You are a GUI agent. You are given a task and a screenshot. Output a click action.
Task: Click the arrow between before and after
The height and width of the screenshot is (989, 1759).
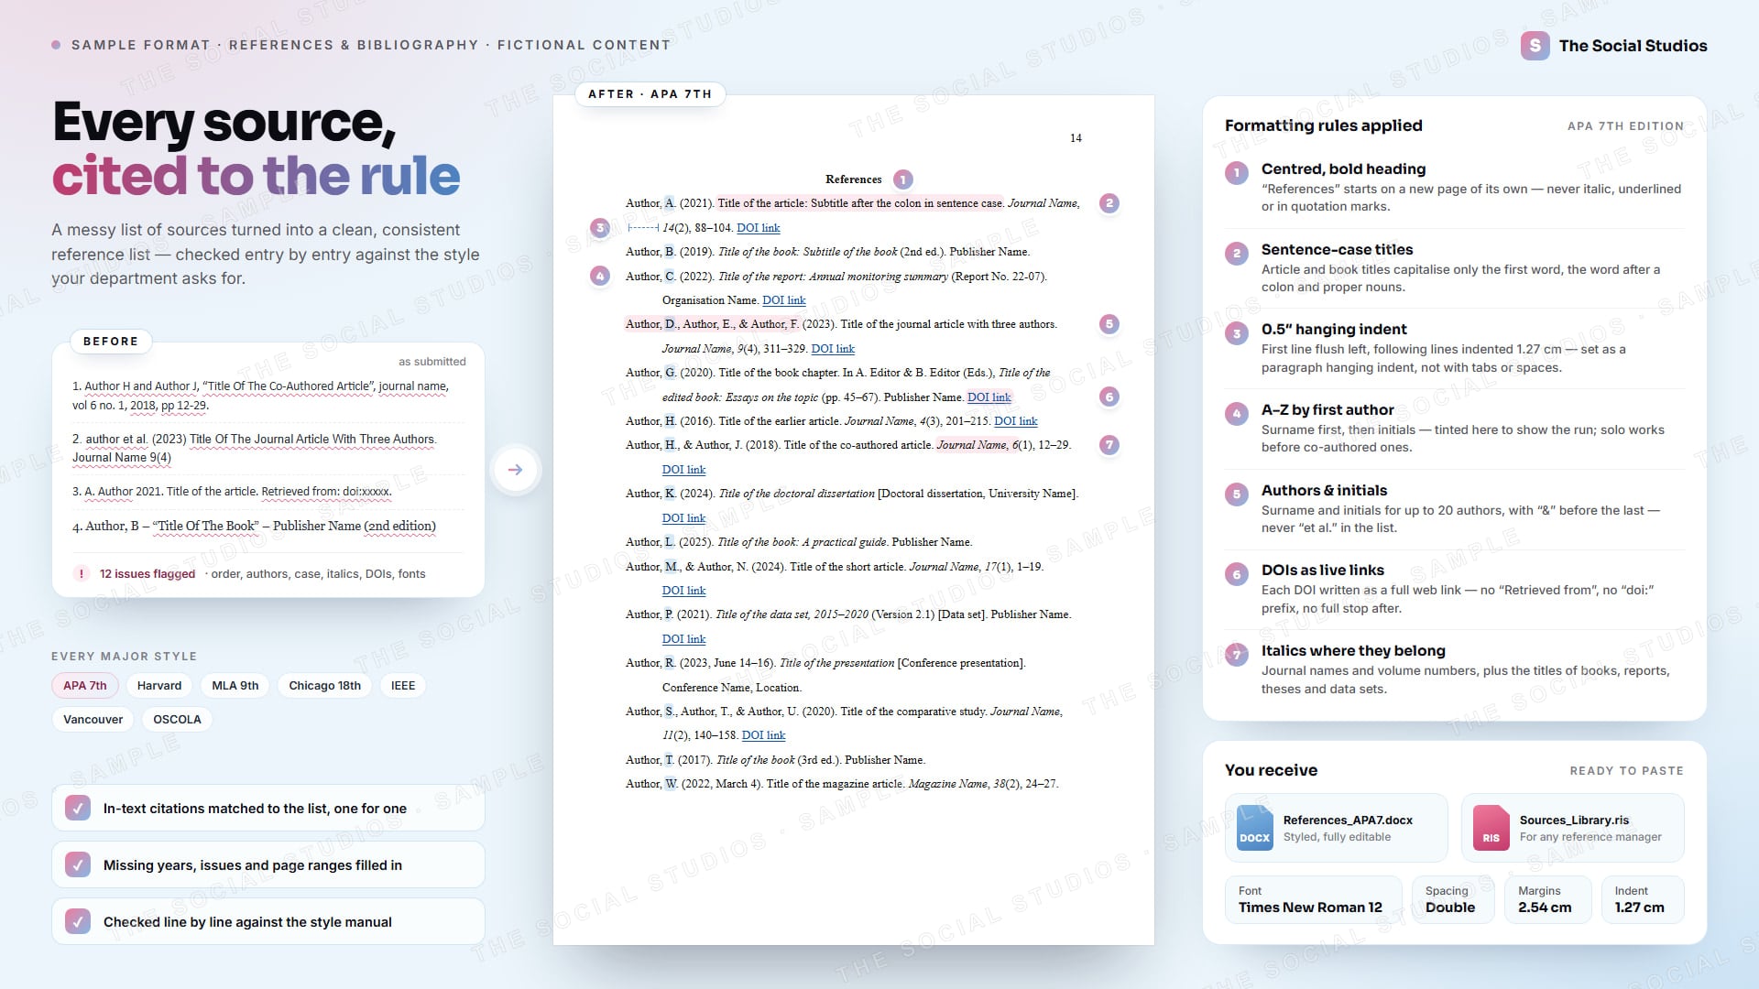pos(516,470)
